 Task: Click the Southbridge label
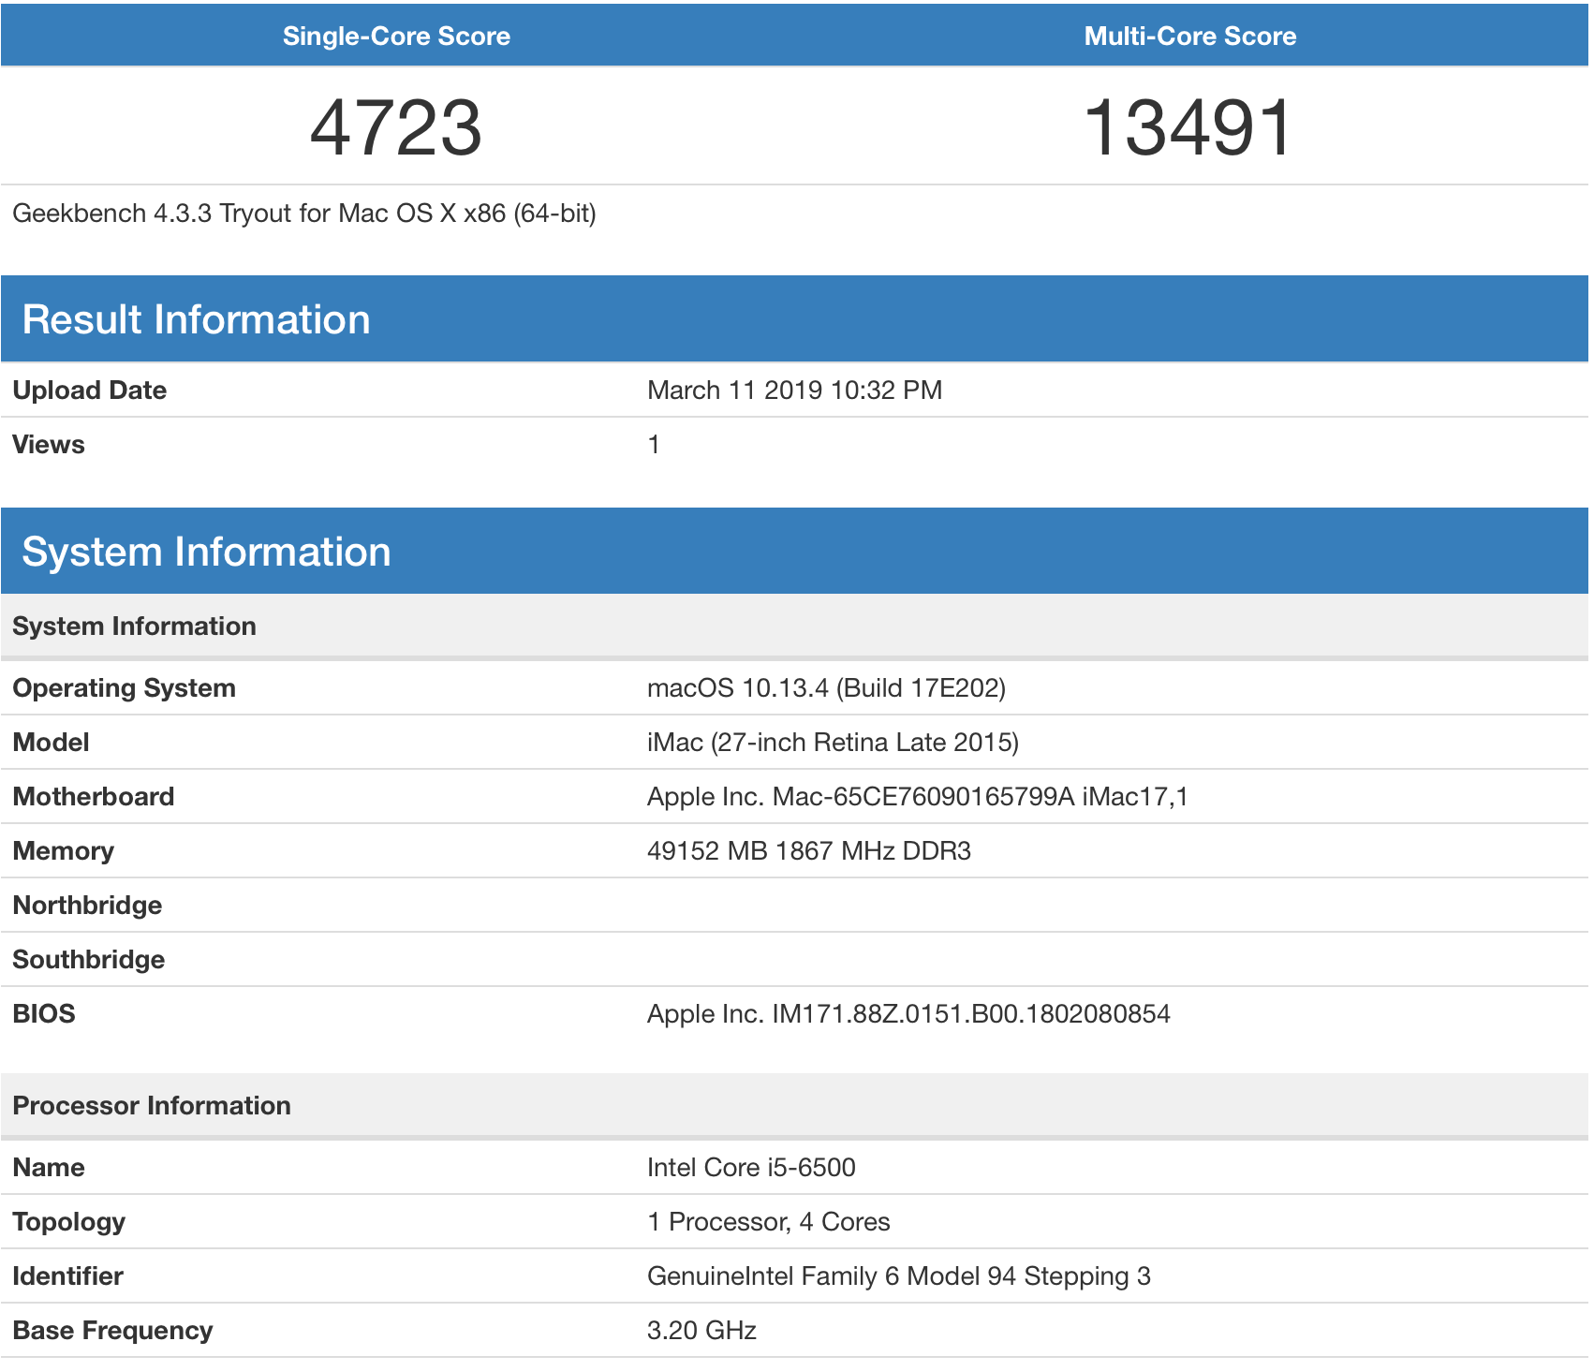(x=88, y=960)
